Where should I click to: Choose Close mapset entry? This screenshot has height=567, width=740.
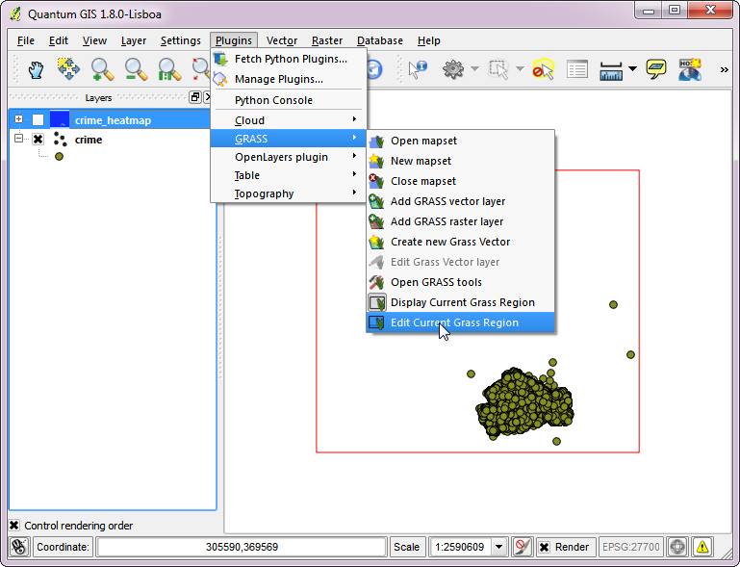pyautogui.click(x=461, y=181)
